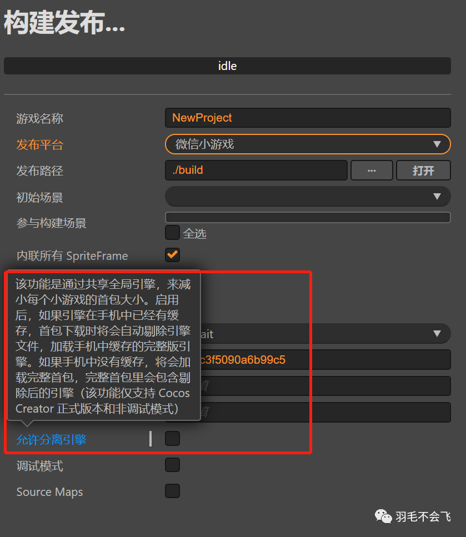
Task: Click the 允许分离引擎 label
Action: [x=52, y=439]
